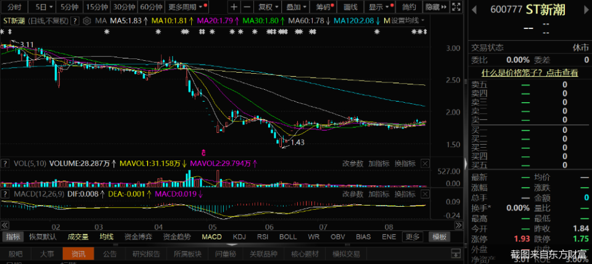This screenshot has width=592, height=264.
Task: Open 什么是价格笼子 link
Action: click(530, 73)
